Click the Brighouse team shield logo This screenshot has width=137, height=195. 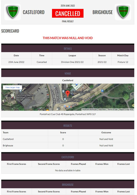tap(123, 12)
